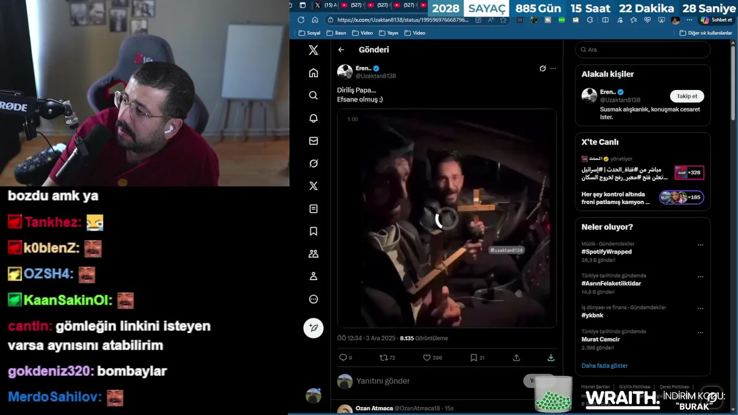Open the Basın bookmarks folder
738x415 pixels.
point(336,33)
